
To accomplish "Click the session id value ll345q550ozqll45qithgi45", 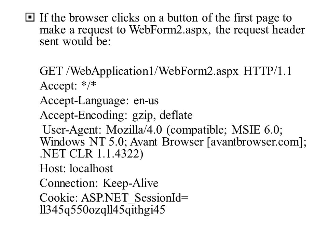I will click(102, 210).
